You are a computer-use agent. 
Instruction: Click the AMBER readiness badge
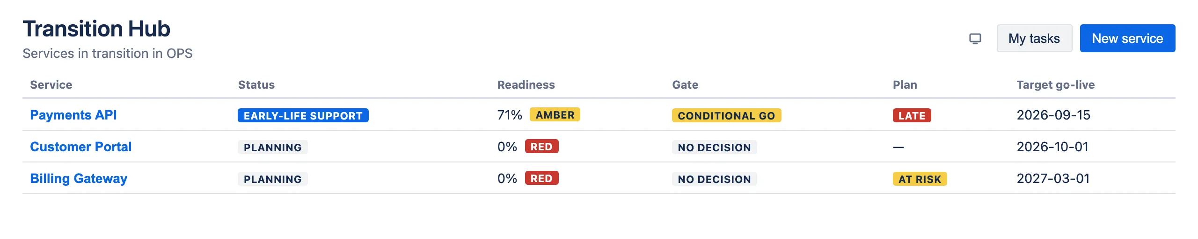tap(555, 115)
